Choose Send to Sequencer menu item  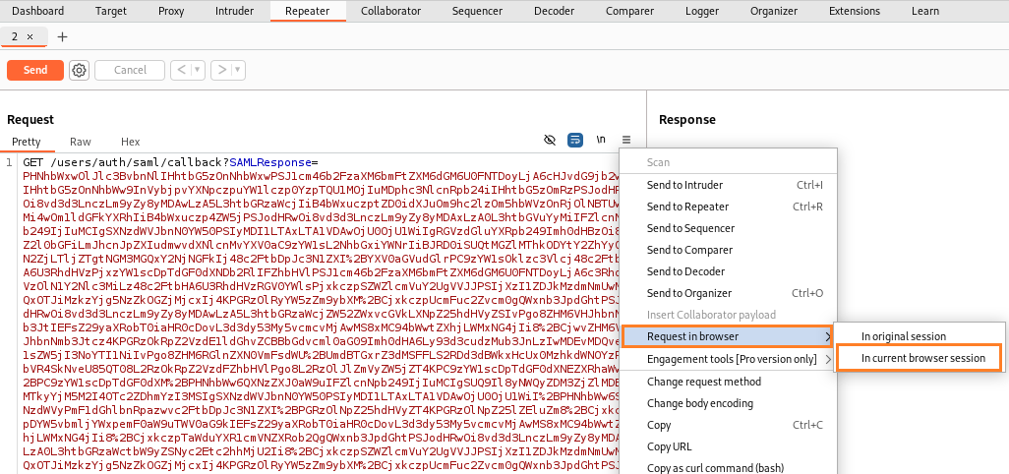click(728, 228)
